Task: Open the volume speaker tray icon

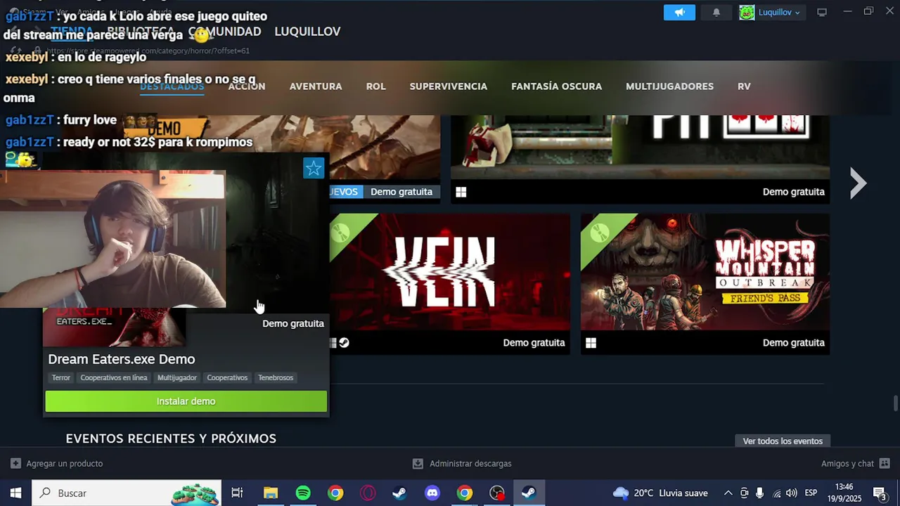Action: (792, 493)
